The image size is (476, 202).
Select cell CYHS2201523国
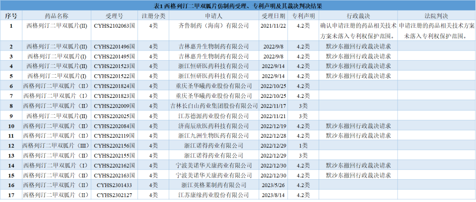(x=114, y=66)
